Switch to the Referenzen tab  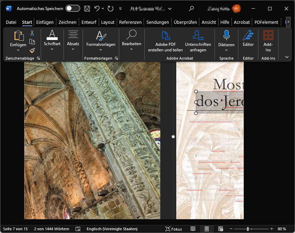[x=130, y=22]
